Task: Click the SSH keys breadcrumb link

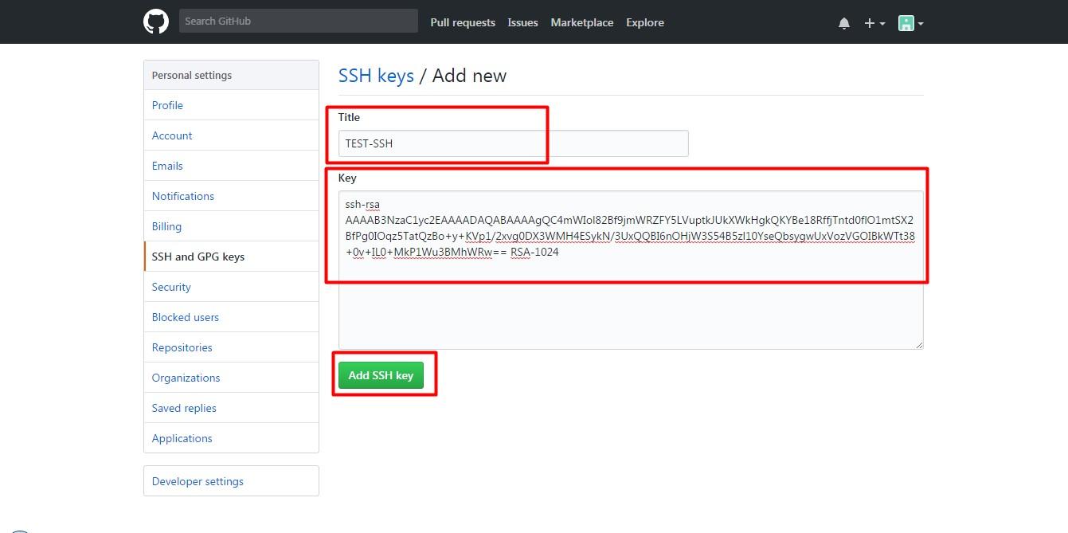Action: [376, 76]
